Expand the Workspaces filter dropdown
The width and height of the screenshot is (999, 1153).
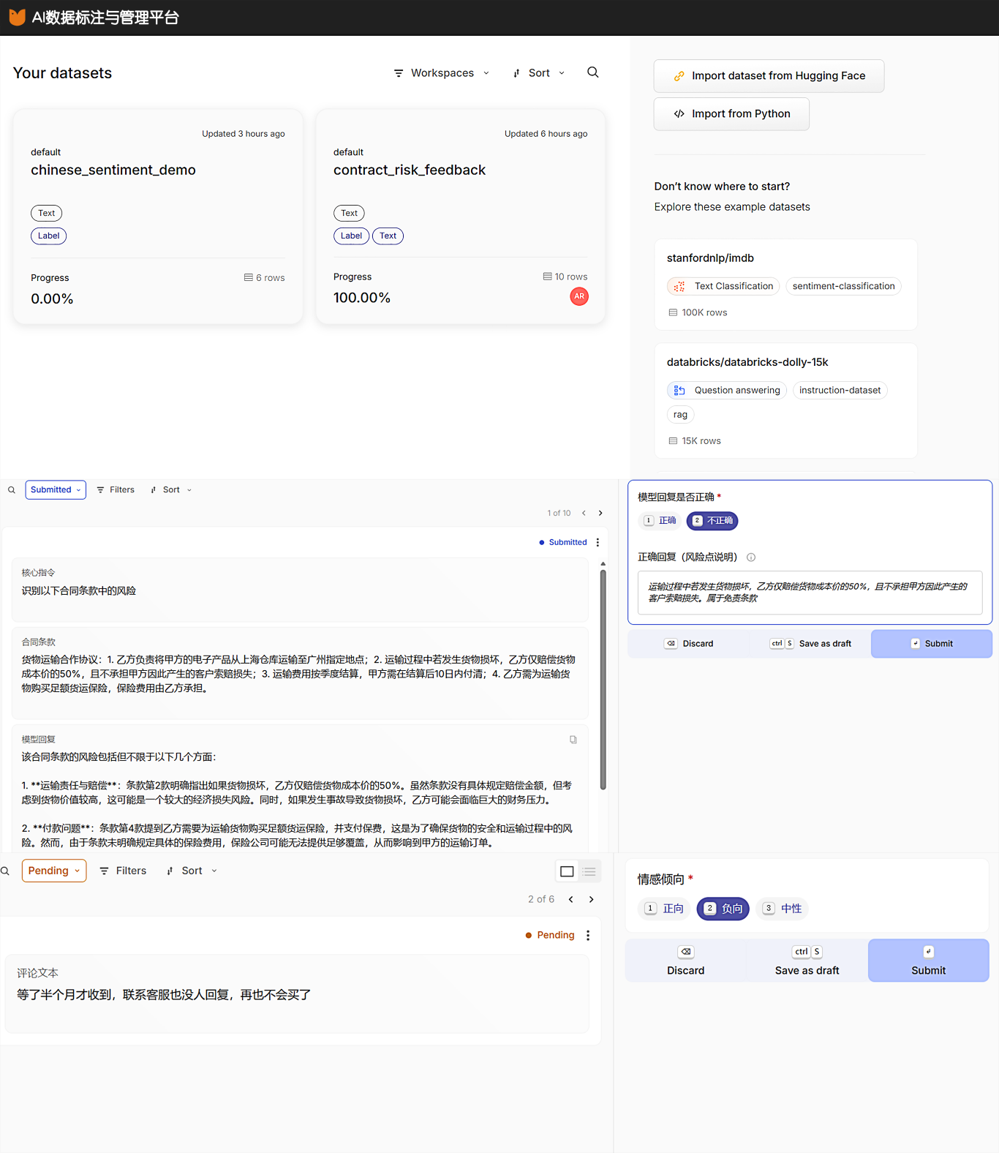click(x=442, y=73)
